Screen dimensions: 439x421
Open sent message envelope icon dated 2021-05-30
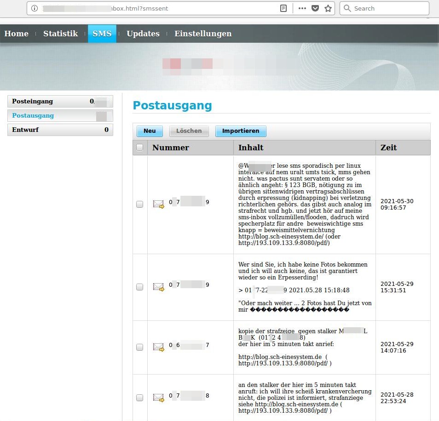point(158,205)
